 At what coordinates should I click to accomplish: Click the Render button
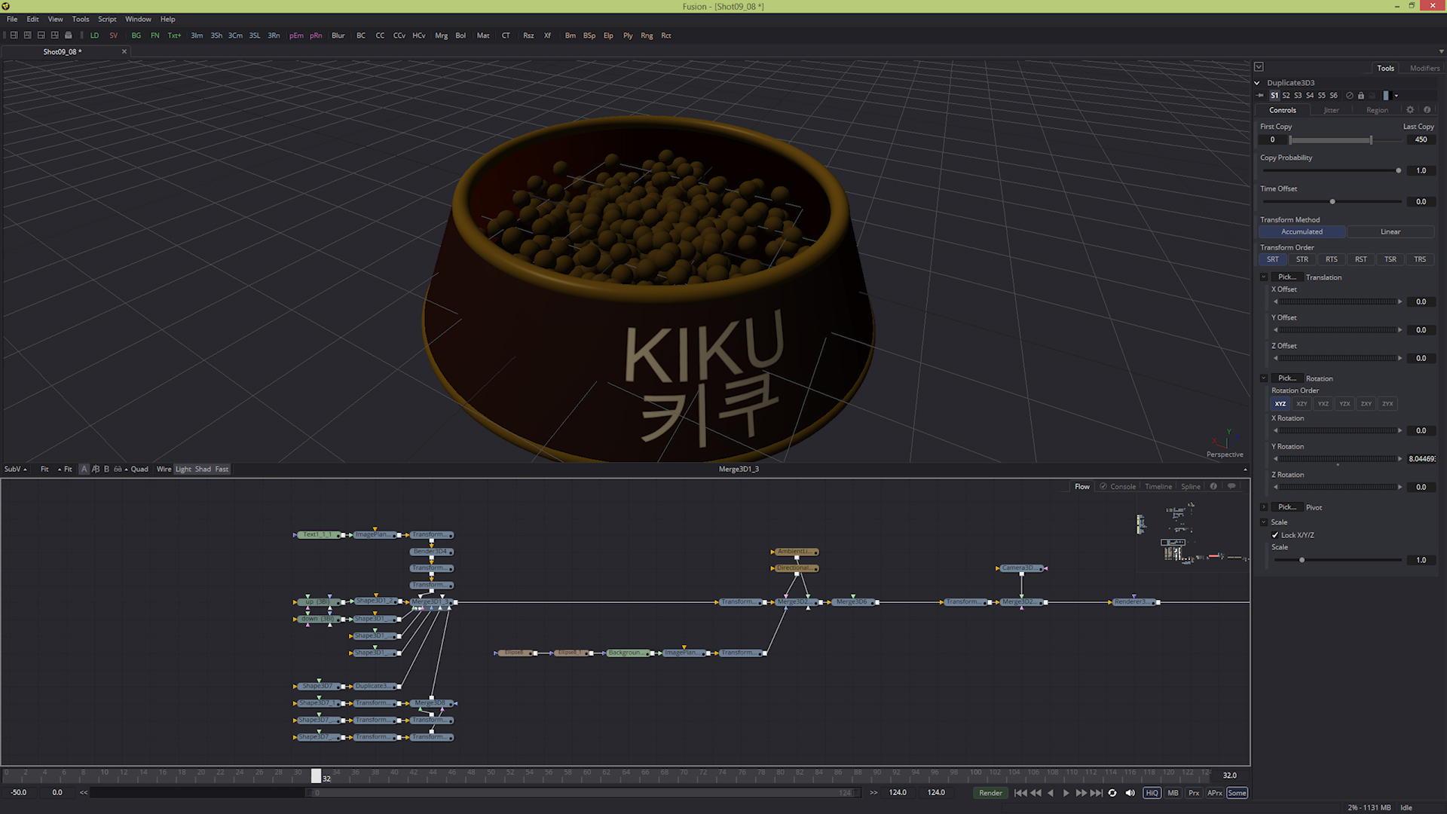(990, 793)
